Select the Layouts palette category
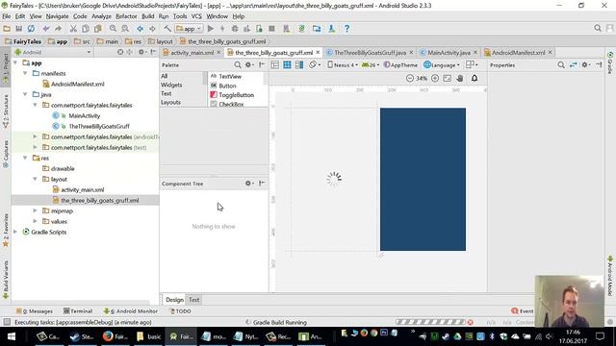 pyautogui.click(x=170, y=102)
